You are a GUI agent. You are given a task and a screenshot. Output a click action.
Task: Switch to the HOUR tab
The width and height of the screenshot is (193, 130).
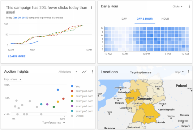coord(165,19)
